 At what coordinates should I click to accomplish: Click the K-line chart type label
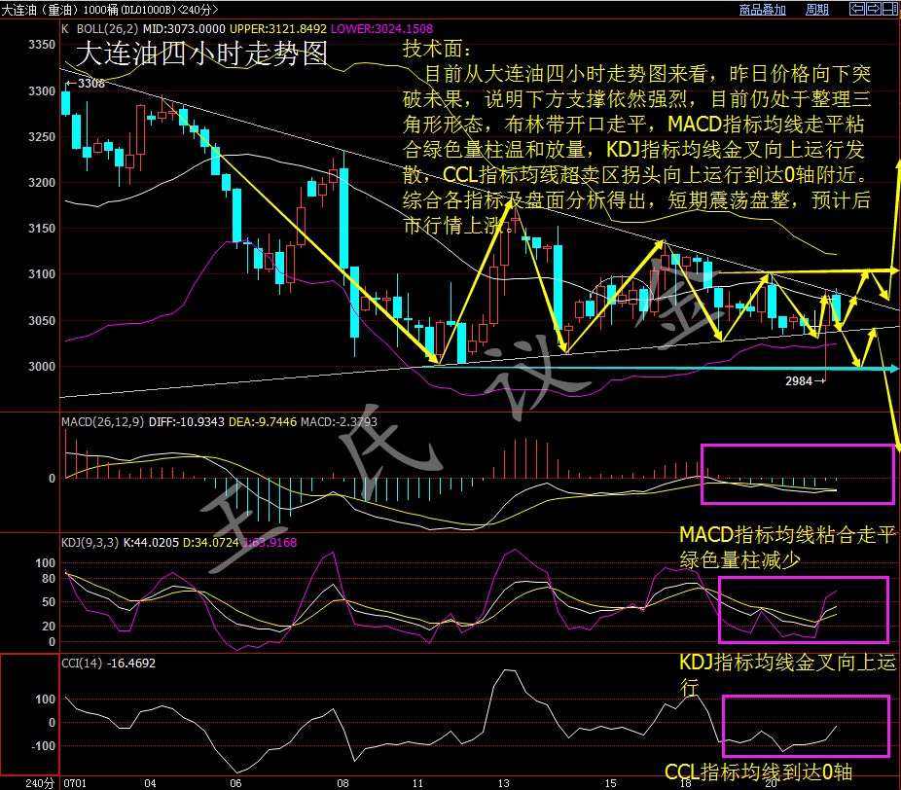[x=64, y=28]
